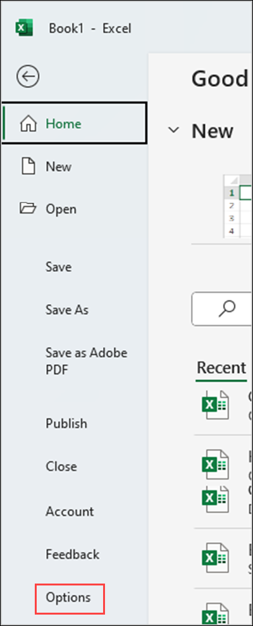Select Save as Adobe PDF

[x=86, y=361]
